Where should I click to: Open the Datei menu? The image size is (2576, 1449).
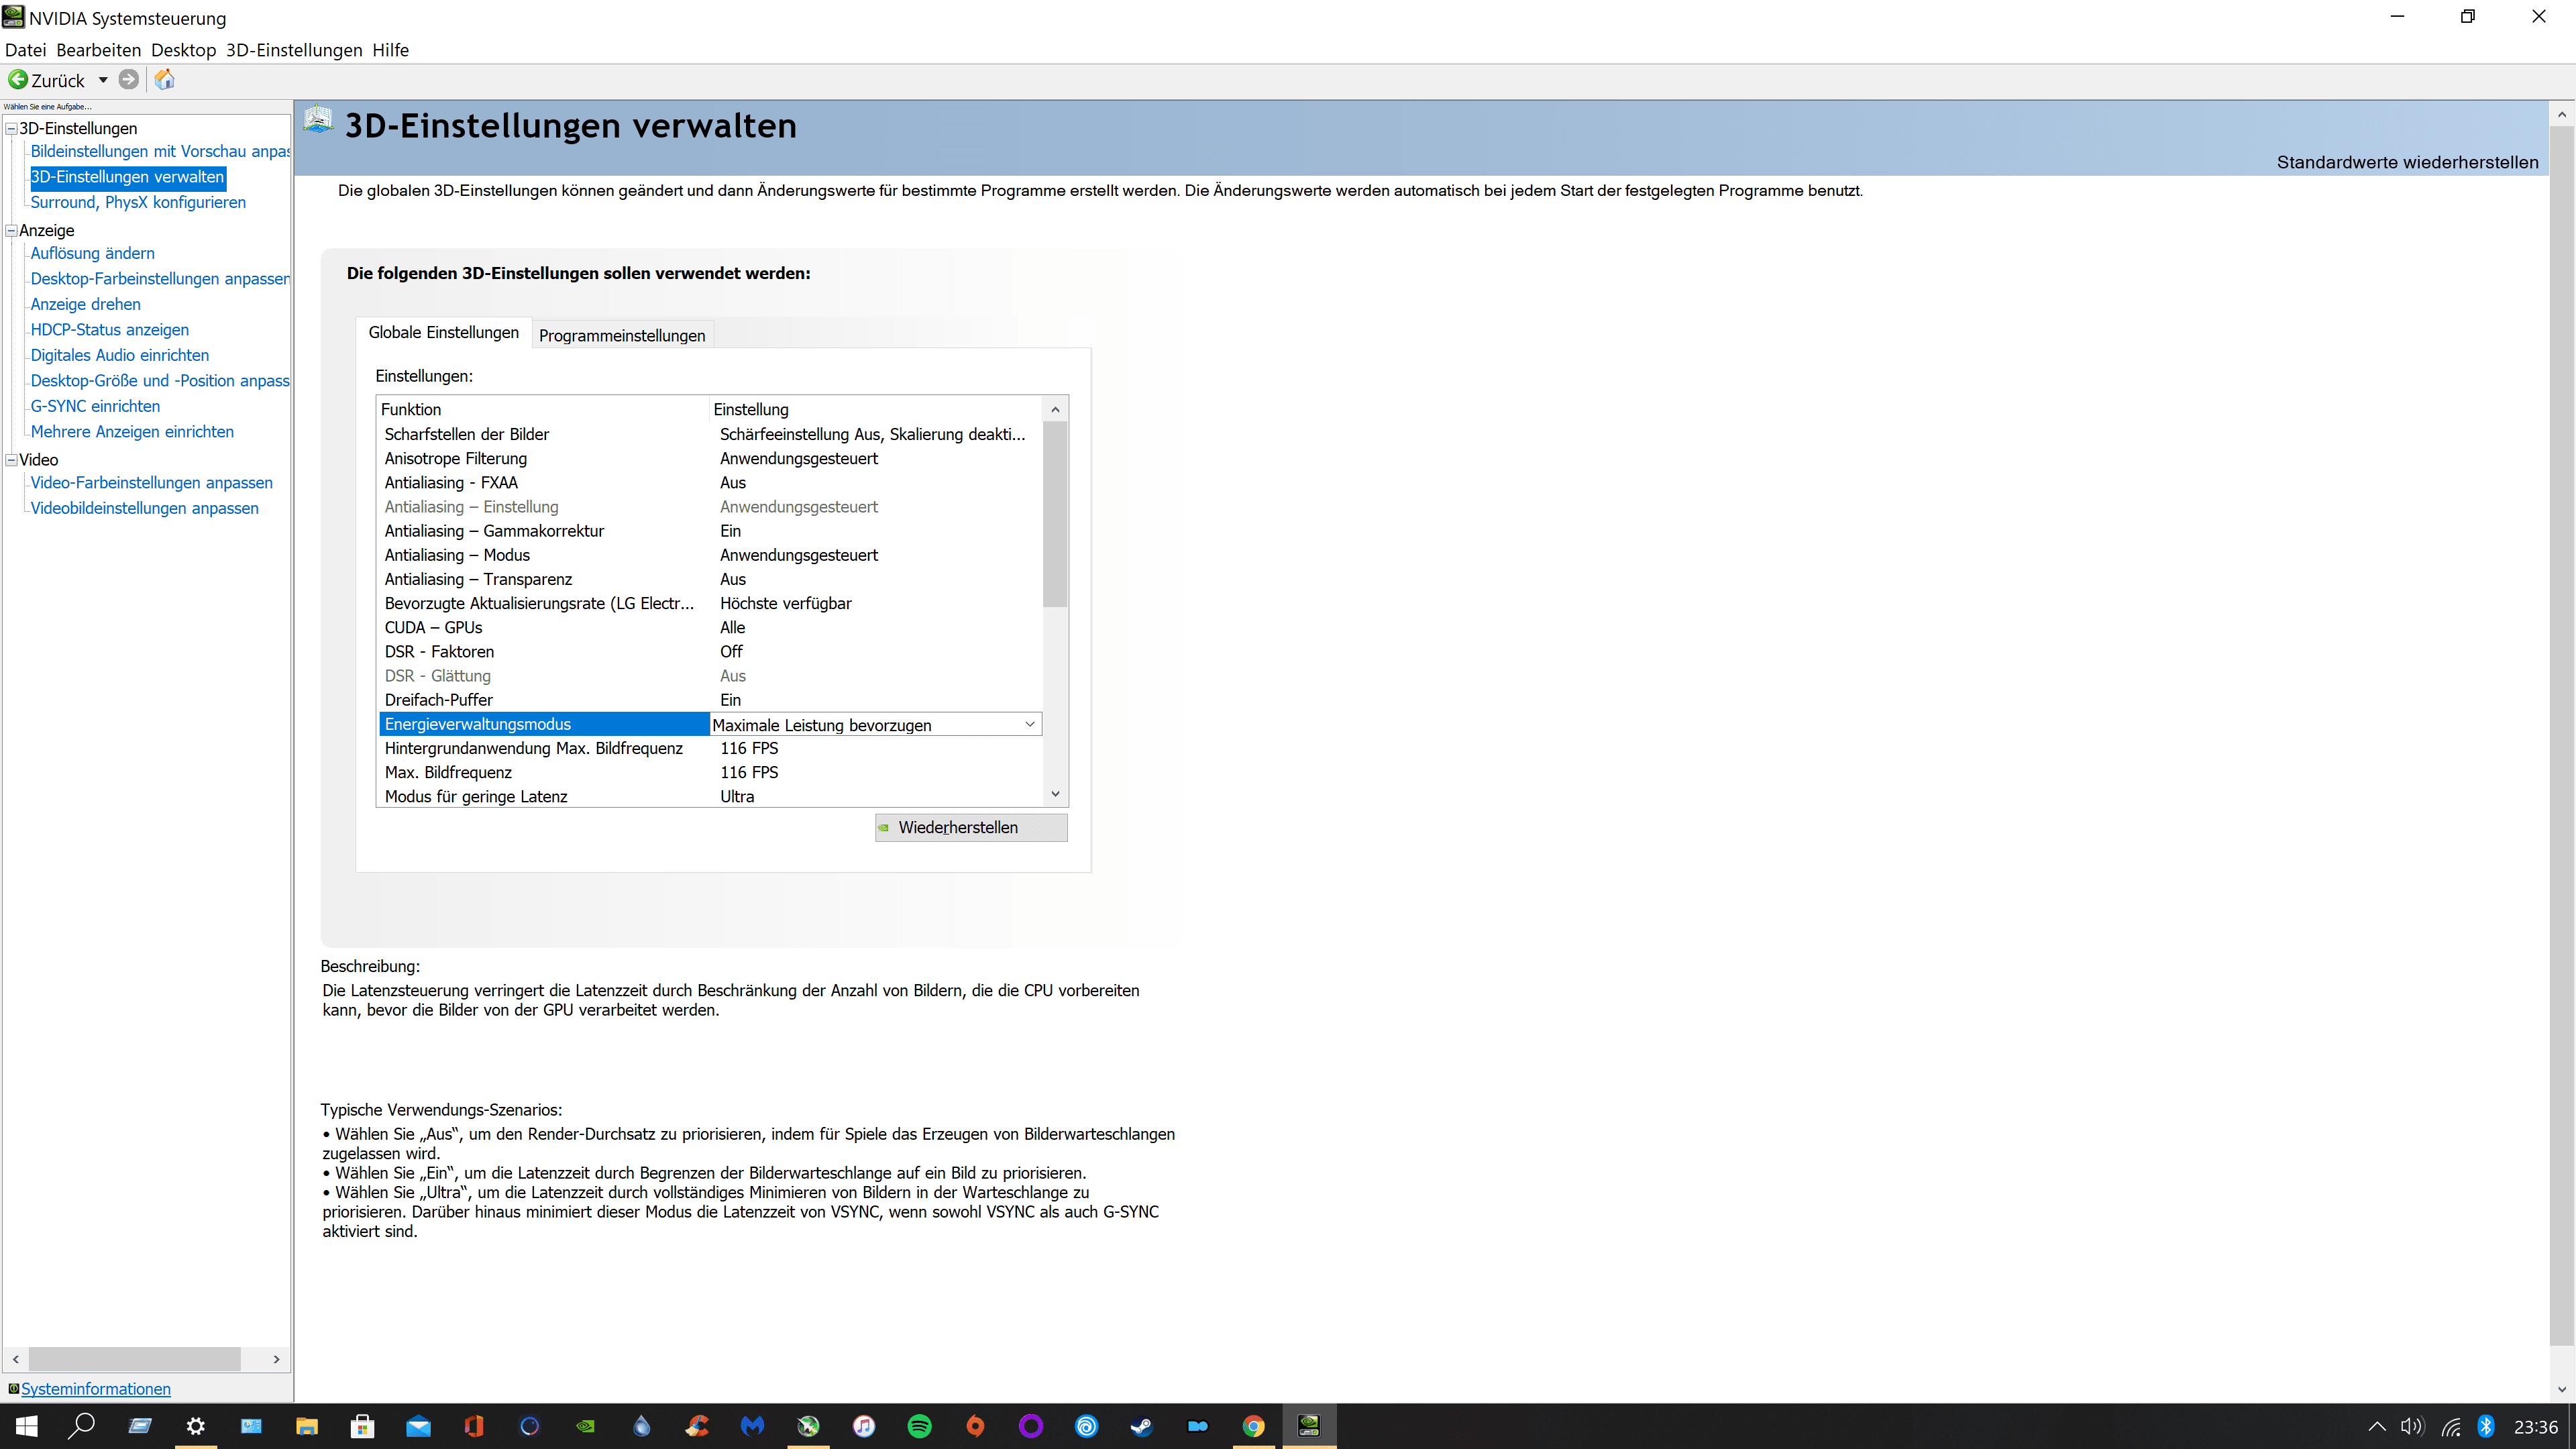click(26, 50)
